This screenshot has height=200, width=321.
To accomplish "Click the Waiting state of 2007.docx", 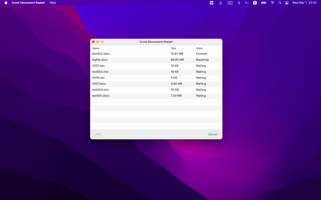I will coord(201,84).
